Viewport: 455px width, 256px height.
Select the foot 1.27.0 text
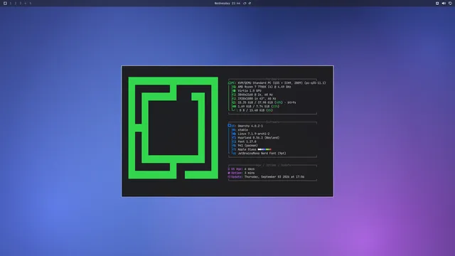click(247, 142)
